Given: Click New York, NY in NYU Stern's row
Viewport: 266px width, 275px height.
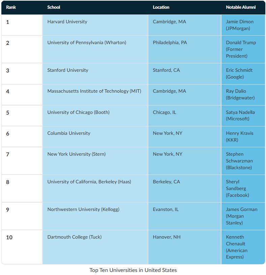Looking at the screenshot, I should (185, 161).
